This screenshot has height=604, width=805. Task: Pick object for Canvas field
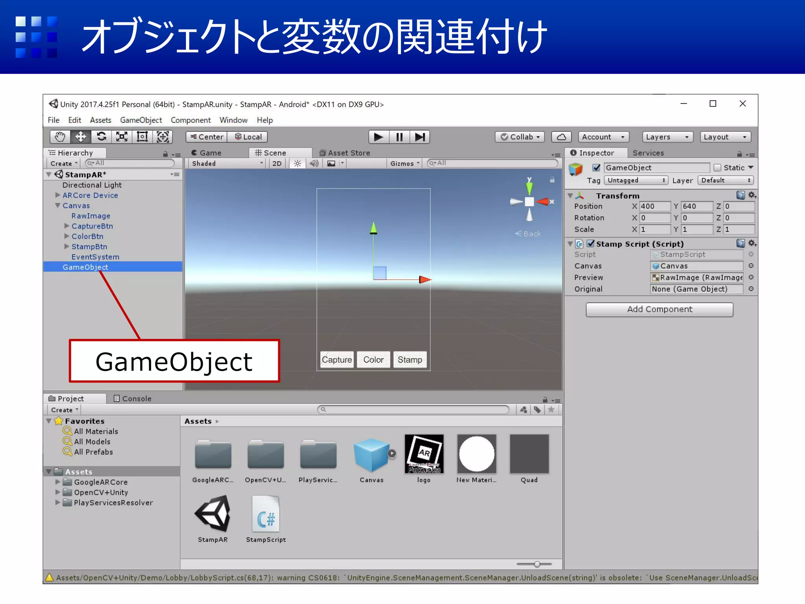(751, 266)
